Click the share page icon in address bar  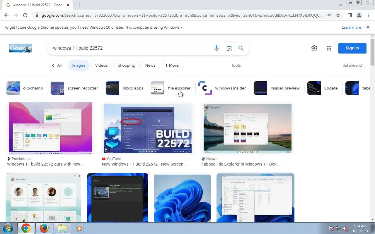[x=329, y=15]
